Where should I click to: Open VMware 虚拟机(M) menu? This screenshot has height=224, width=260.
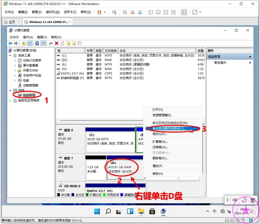pos(53,12)
